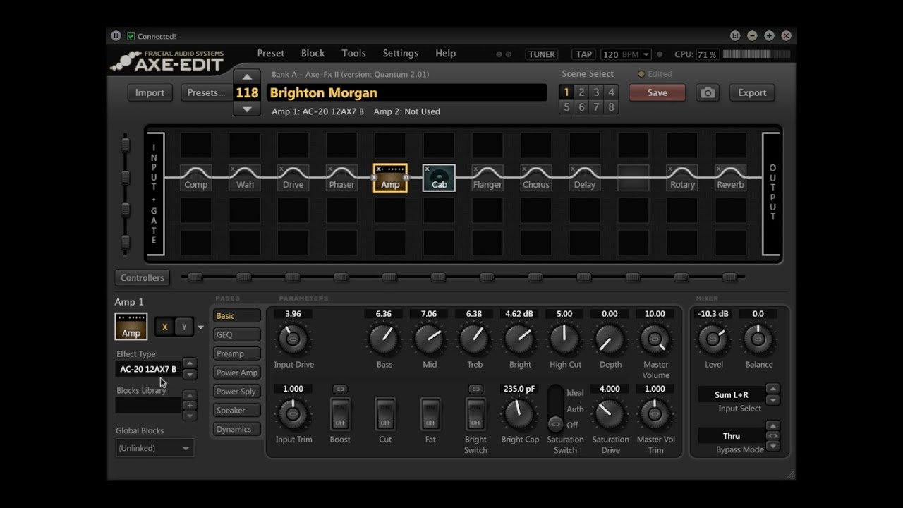
Task: Click the modifier icon beside Bypass Mode
Action: click(x=772, y=435)
